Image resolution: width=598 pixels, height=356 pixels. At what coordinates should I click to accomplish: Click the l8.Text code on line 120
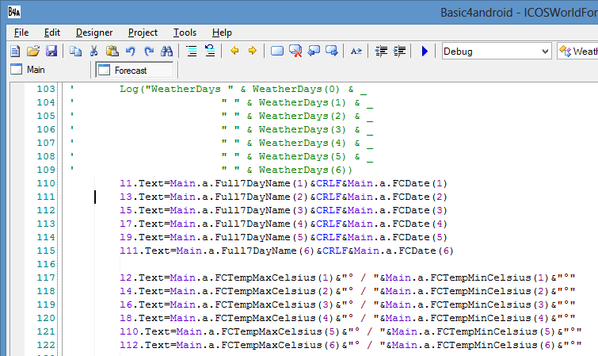point(142,318)
